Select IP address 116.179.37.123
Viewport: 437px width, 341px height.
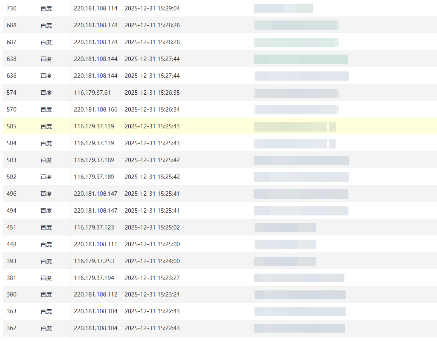click(x=94, y=227)
